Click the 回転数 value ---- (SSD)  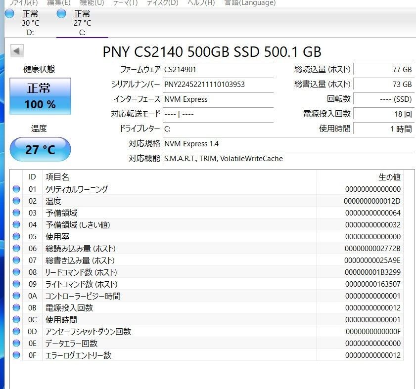pyautogui.click(x=384, y=99)
